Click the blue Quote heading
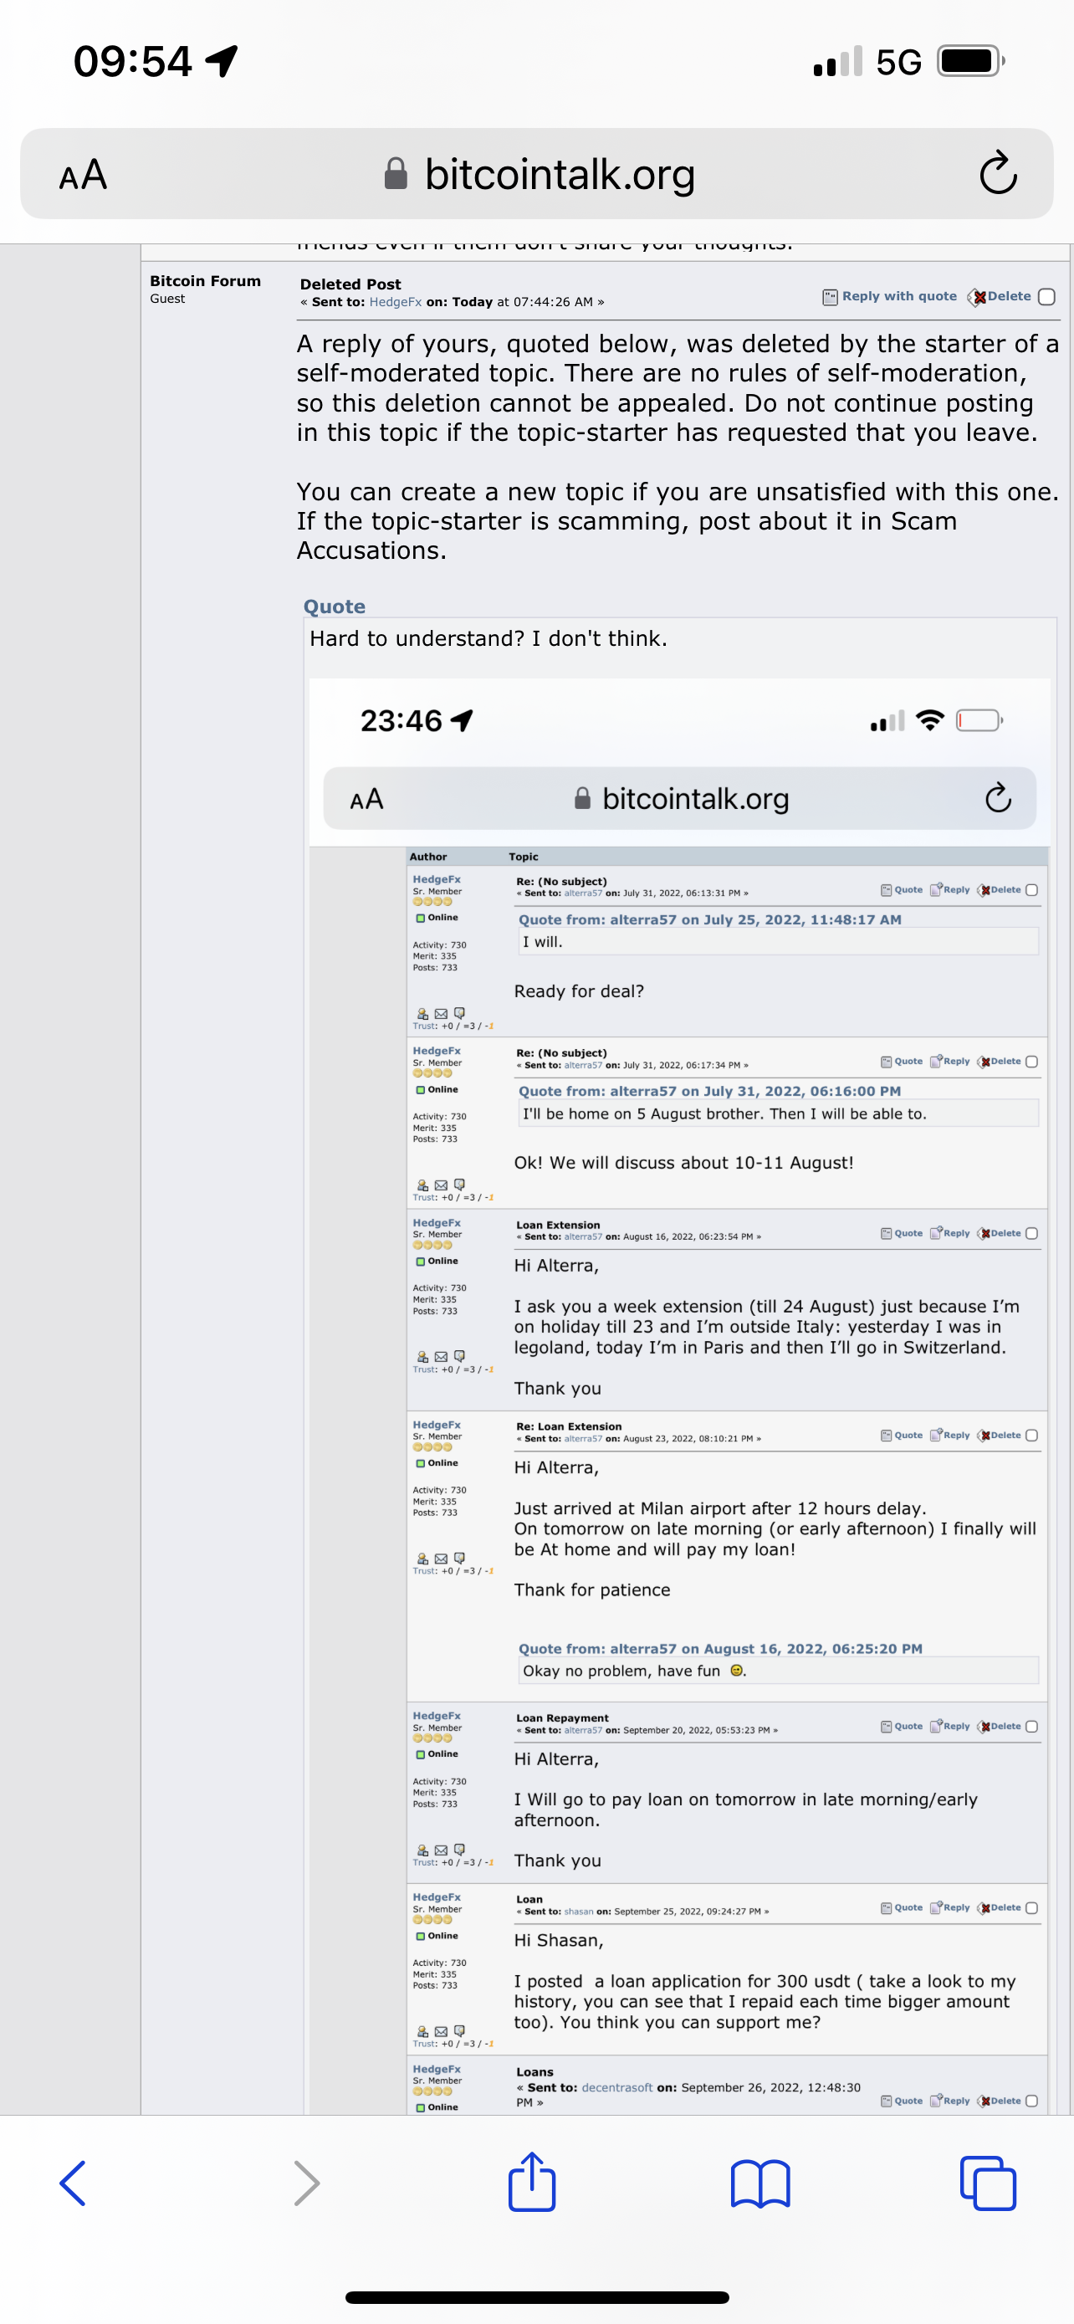 335,607
